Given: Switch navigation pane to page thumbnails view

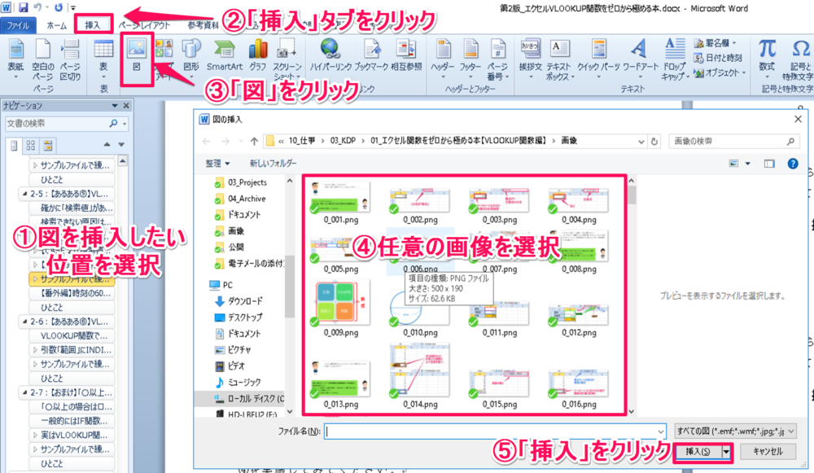Looking at the screenshot, I should pyautogui.click(x=31, y=145).
